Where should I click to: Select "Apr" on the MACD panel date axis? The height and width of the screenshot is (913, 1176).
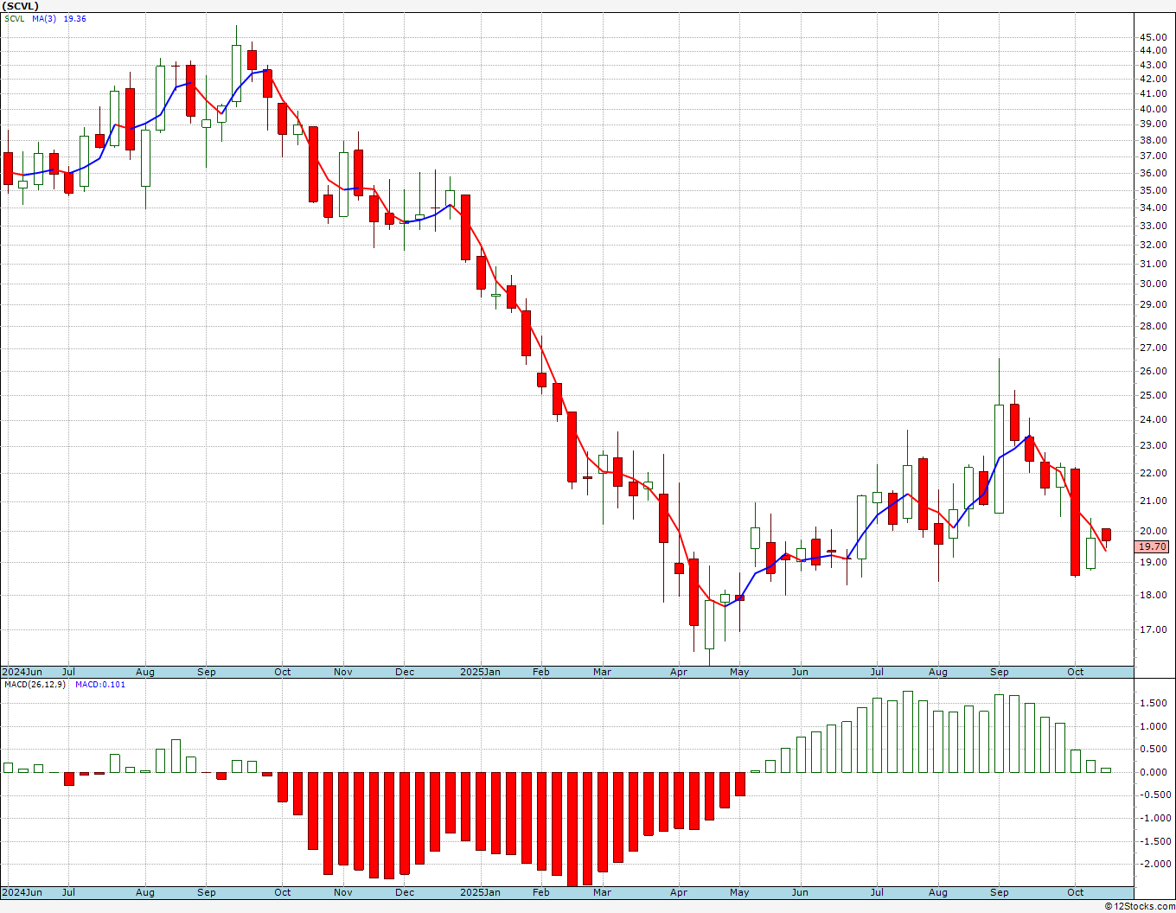(679, 892)
